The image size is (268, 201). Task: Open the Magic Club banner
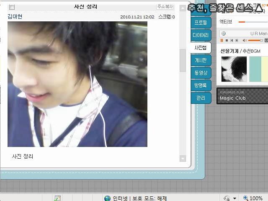[242, 96]
